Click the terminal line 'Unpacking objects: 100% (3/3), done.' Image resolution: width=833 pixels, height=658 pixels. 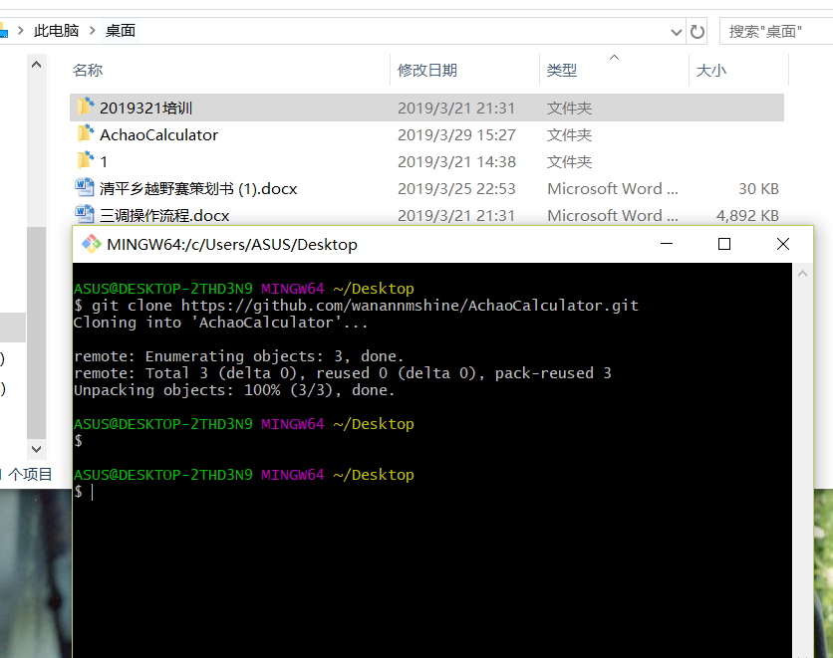(234, 390)
